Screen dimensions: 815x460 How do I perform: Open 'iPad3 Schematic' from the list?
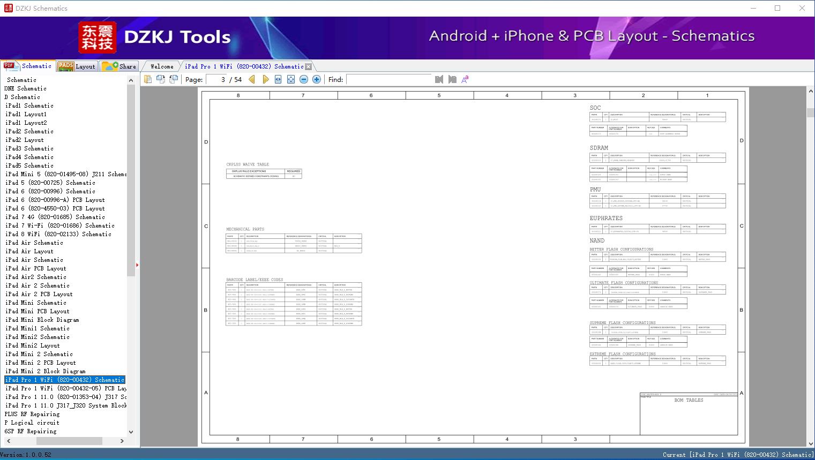point(29,148)
